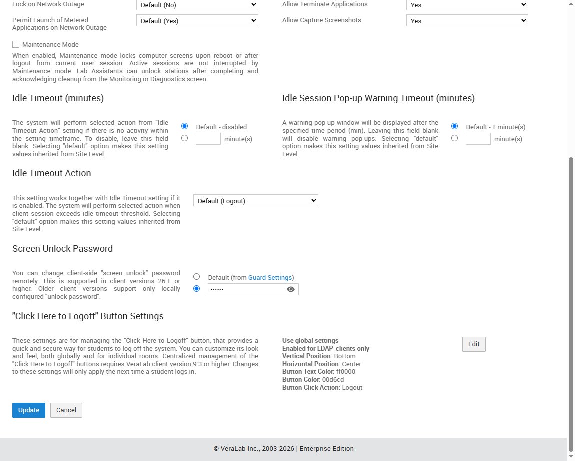The height and width of the screenshot is (461, 575).
Task: Select 'Default (from Guard Settings)' password radio
Action: click(197, 277)
